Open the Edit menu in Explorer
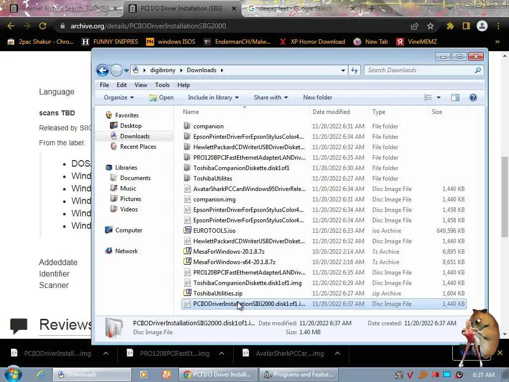This screenshot has width=509, height=382. [122, 85]
